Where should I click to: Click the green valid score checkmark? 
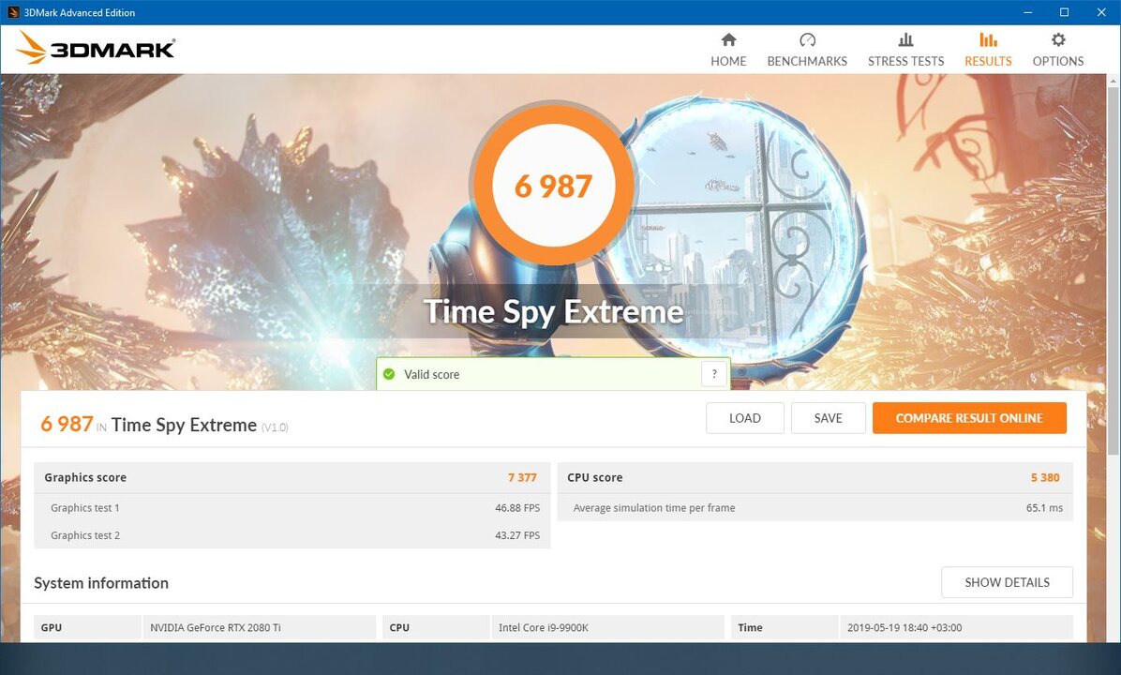point(389,374)
